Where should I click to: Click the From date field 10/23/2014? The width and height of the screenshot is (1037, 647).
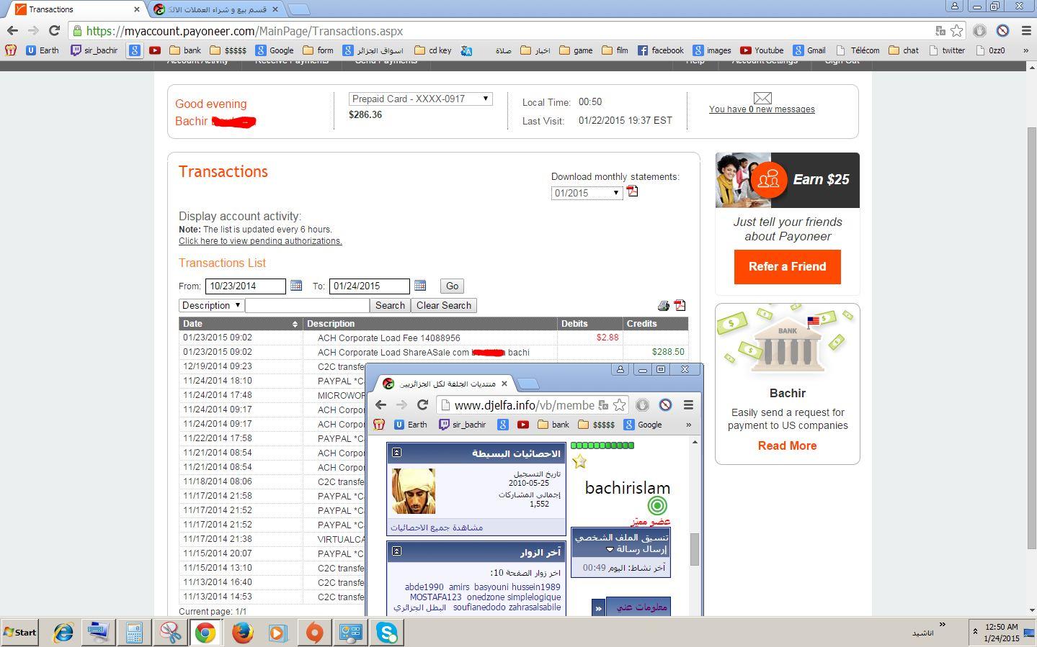coord(245,286)
